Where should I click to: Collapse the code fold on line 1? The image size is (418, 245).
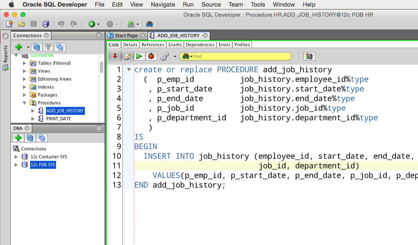coord(129,69)
